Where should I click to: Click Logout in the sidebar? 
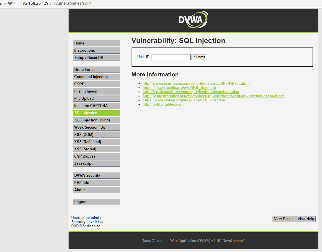(x=96, y=202)
